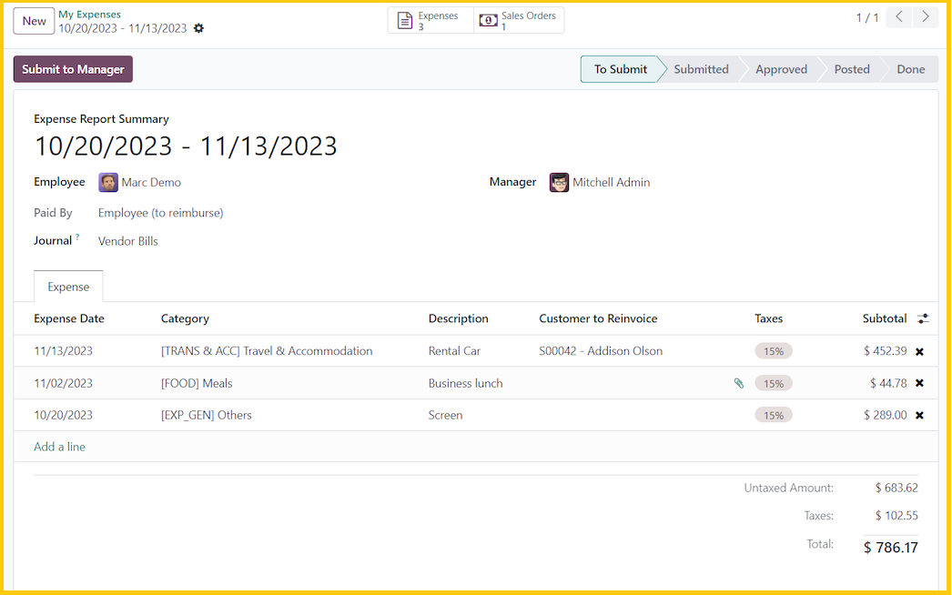This screenshot has height=595, width=952.
Task: Click Paid By Employee (to reimburse)
Action: (161, 213)
